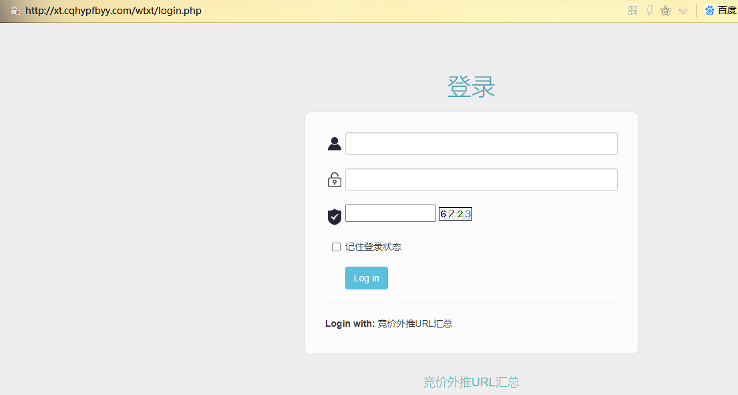Focus the password input field

click(x=481, y=180)
